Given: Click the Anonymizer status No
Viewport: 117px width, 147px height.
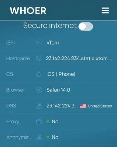Looking at the screenshot, I should pyautogui.click(x=55, y=137).
